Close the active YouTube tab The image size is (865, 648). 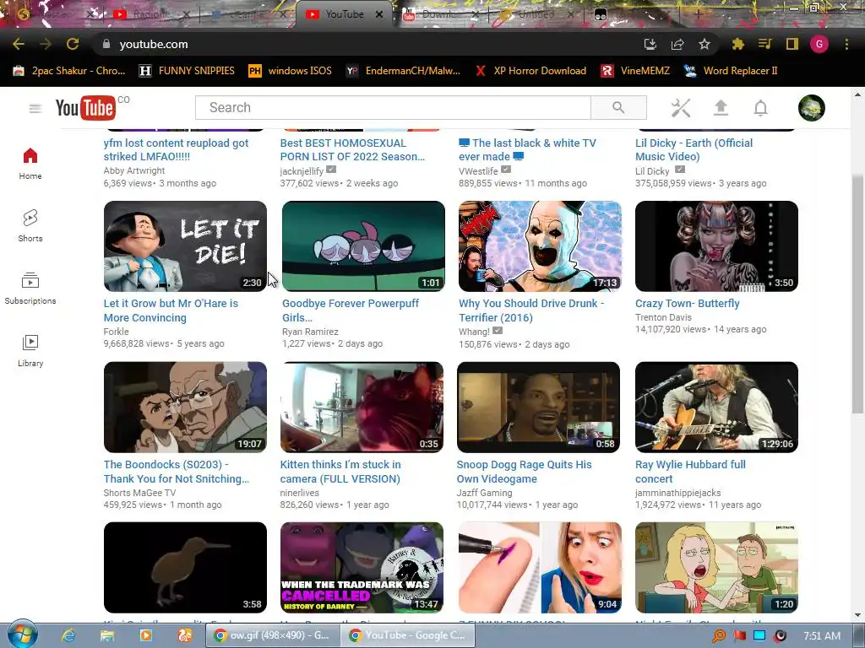click(379, 15)
